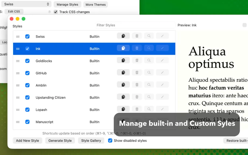
Task: Click Manage Styles button
Action: (67, 4)
